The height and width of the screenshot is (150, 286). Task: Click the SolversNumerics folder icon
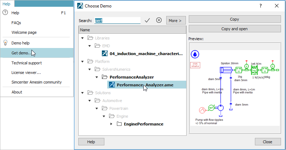(x=97, y=69)
